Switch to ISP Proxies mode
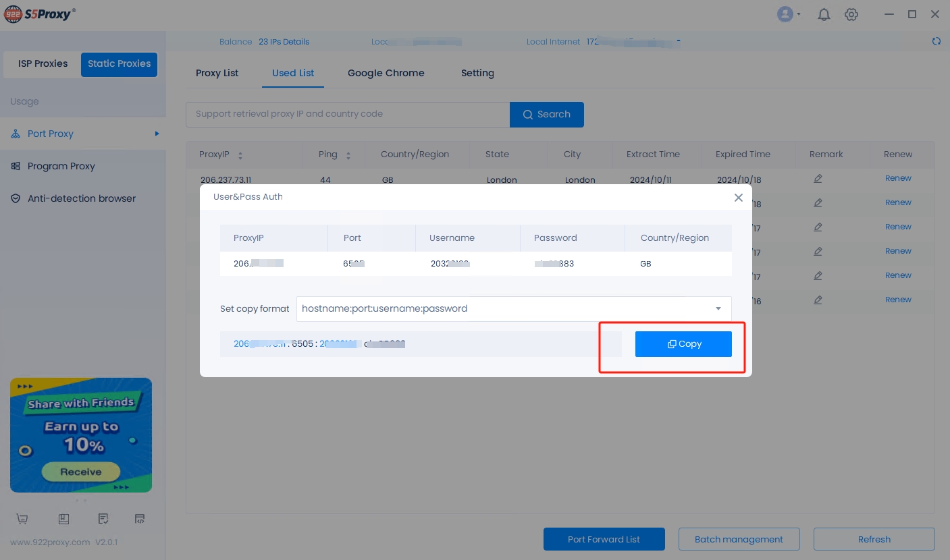 coord(43,64)
